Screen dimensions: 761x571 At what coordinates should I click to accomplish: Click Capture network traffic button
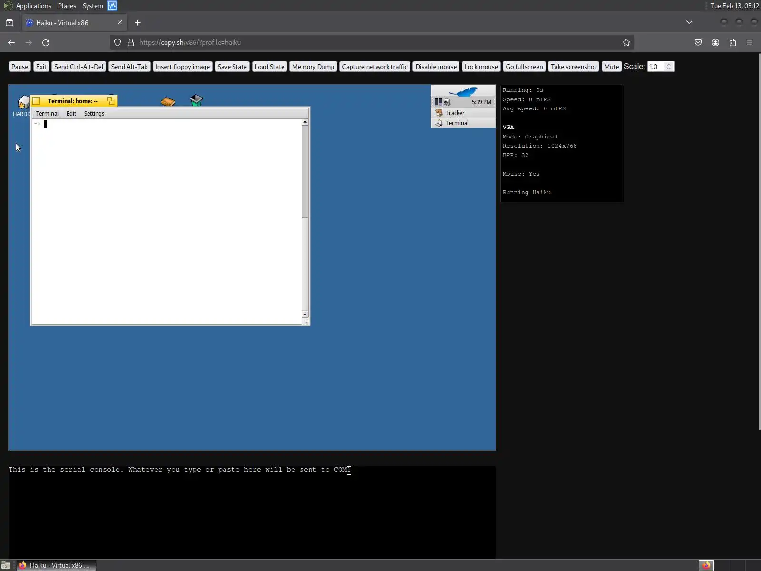tap(375, 67)
